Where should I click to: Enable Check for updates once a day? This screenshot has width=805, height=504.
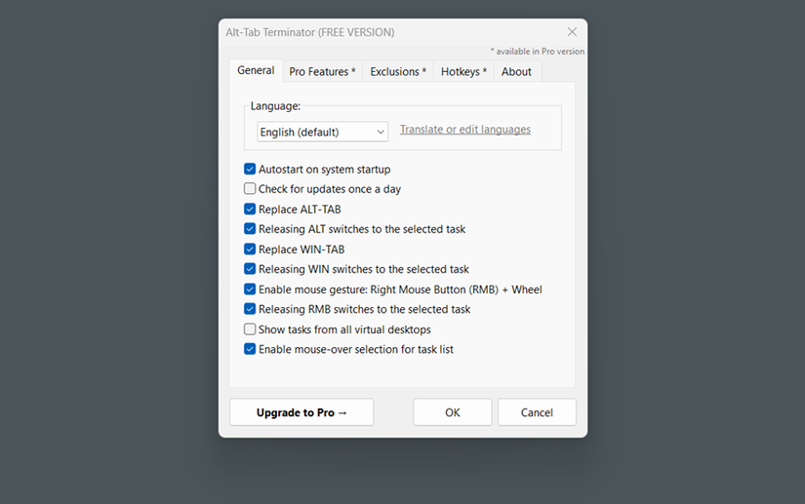(x=250, y=189)
